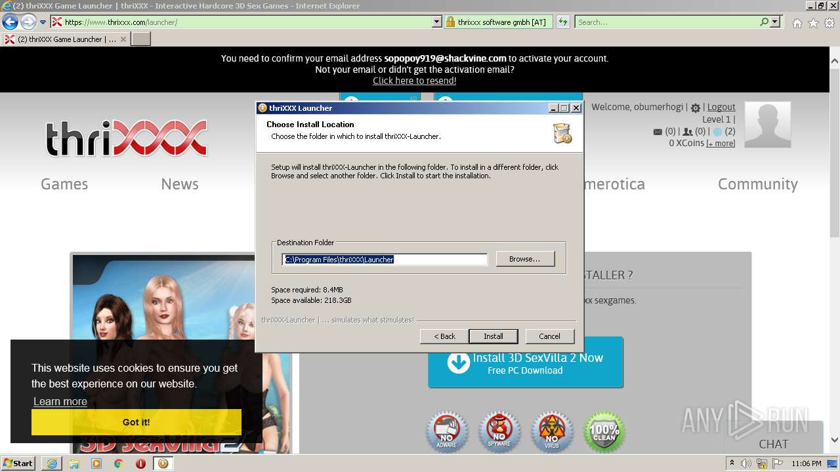Click Install 3D SexVilla 2 Now button
This screenshot has width=840, height=472.
pyautogui.click(x=525, y=363)
